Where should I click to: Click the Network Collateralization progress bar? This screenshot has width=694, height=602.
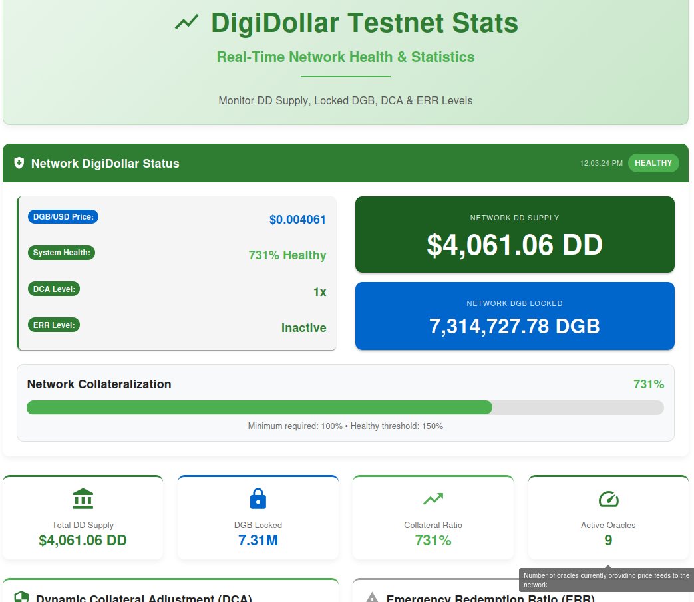coord(345,407)
